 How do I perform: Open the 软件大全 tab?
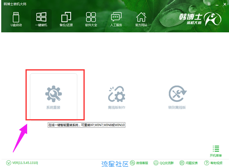[x=91, y=19]
